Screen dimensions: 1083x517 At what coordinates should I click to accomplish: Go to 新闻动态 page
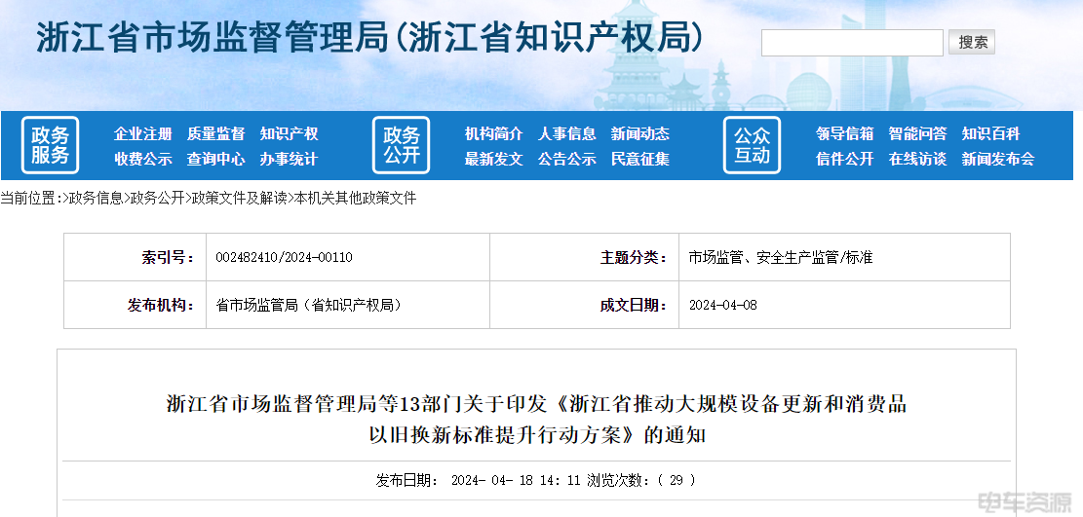click(640, 134)
